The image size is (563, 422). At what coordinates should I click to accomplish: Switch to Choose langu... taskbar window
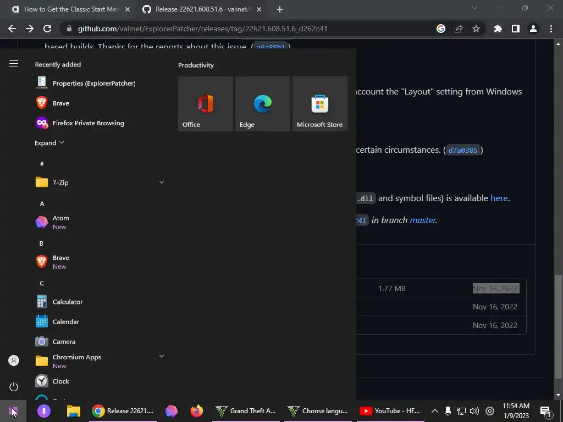(318, 411)
